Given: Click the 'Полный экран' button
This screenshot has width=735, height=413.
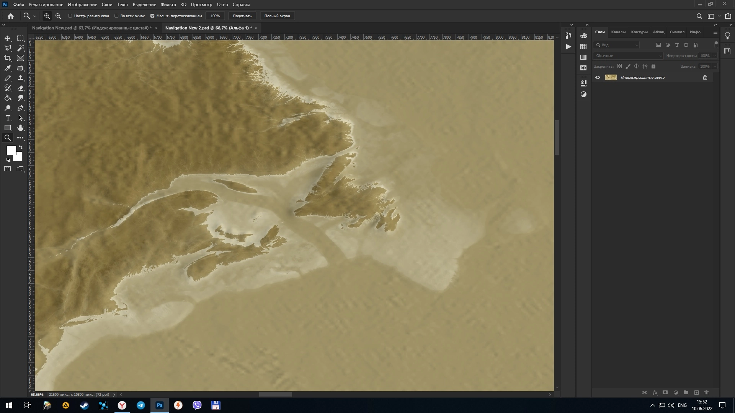Looking at the screenshot, I should pos(277,16).
